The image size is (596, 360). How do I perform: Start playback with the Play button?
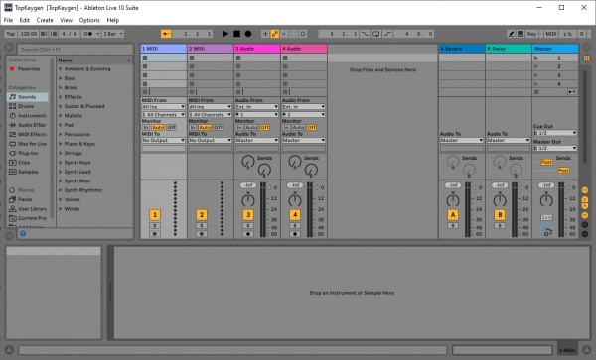pos(225,34)
